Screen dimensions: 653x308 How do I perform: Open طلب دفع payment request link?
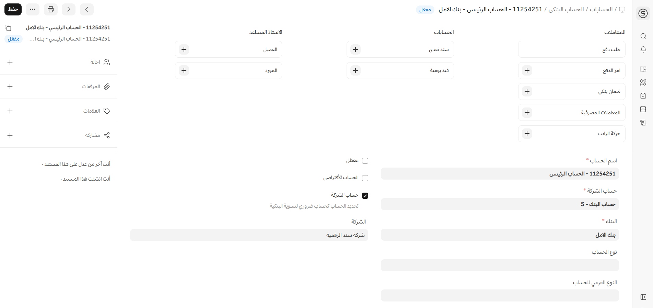(x=611, y=49)
